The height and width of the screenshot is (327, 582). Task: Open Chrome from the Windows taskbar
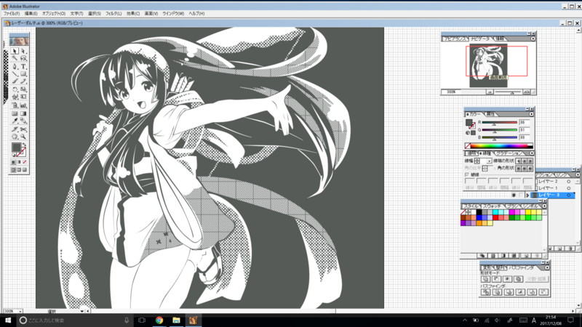159,320
